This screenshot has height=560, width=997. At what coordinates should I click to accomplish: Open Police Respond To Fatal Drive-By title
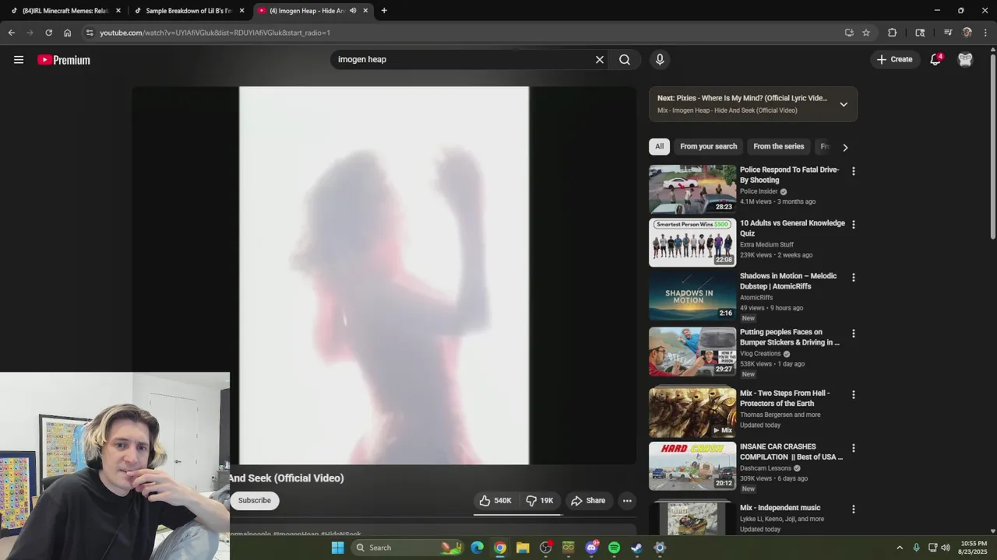click(789, 175)
